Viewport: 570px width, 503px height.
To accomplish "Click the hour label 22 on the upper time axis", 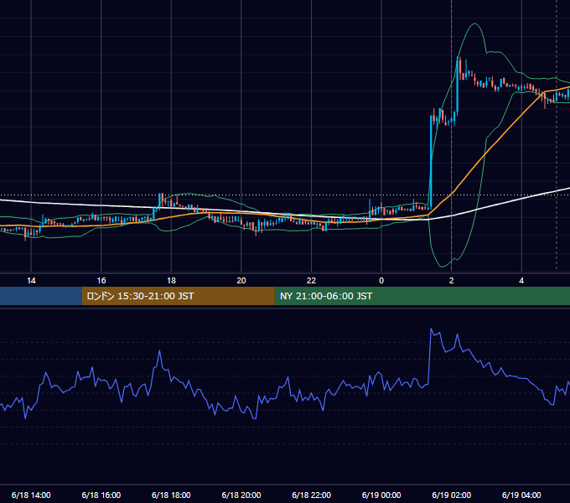I will pos(312,281).
